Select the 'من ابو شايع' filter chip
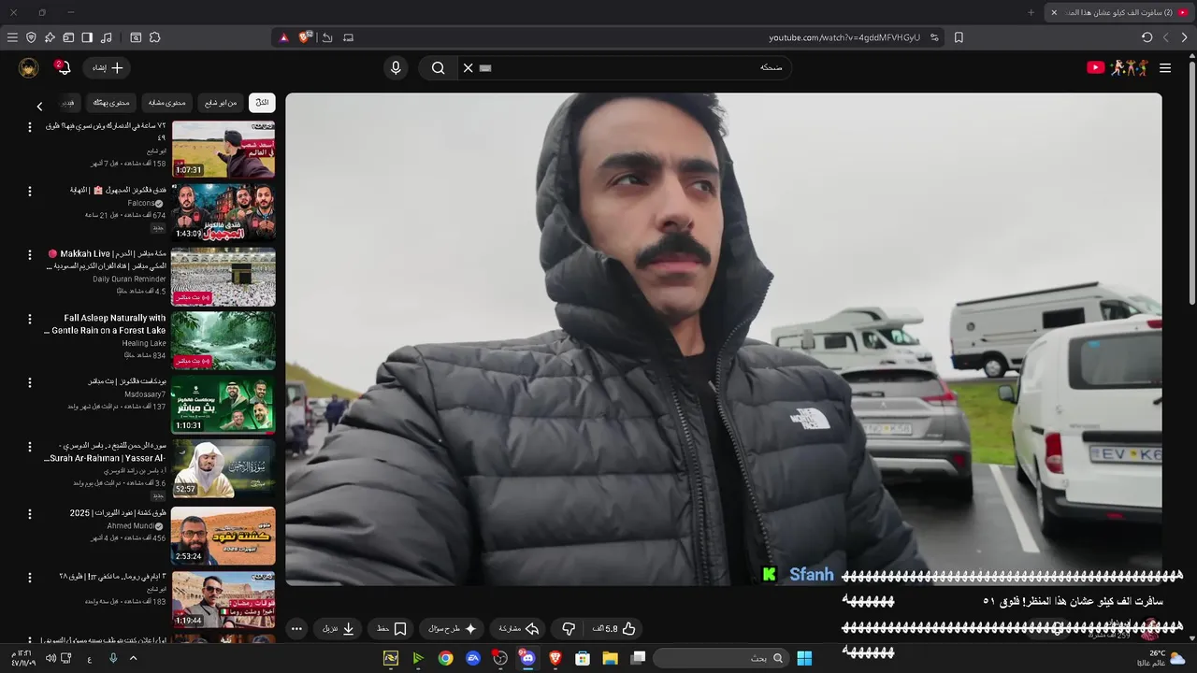This screenshot has height=673, width=1197. click(x=222, y=103)
